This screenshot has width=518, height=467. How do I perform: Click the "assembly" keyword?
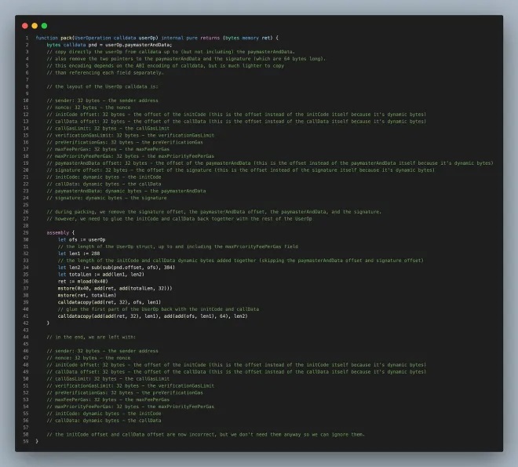click(x=59, y=233)
